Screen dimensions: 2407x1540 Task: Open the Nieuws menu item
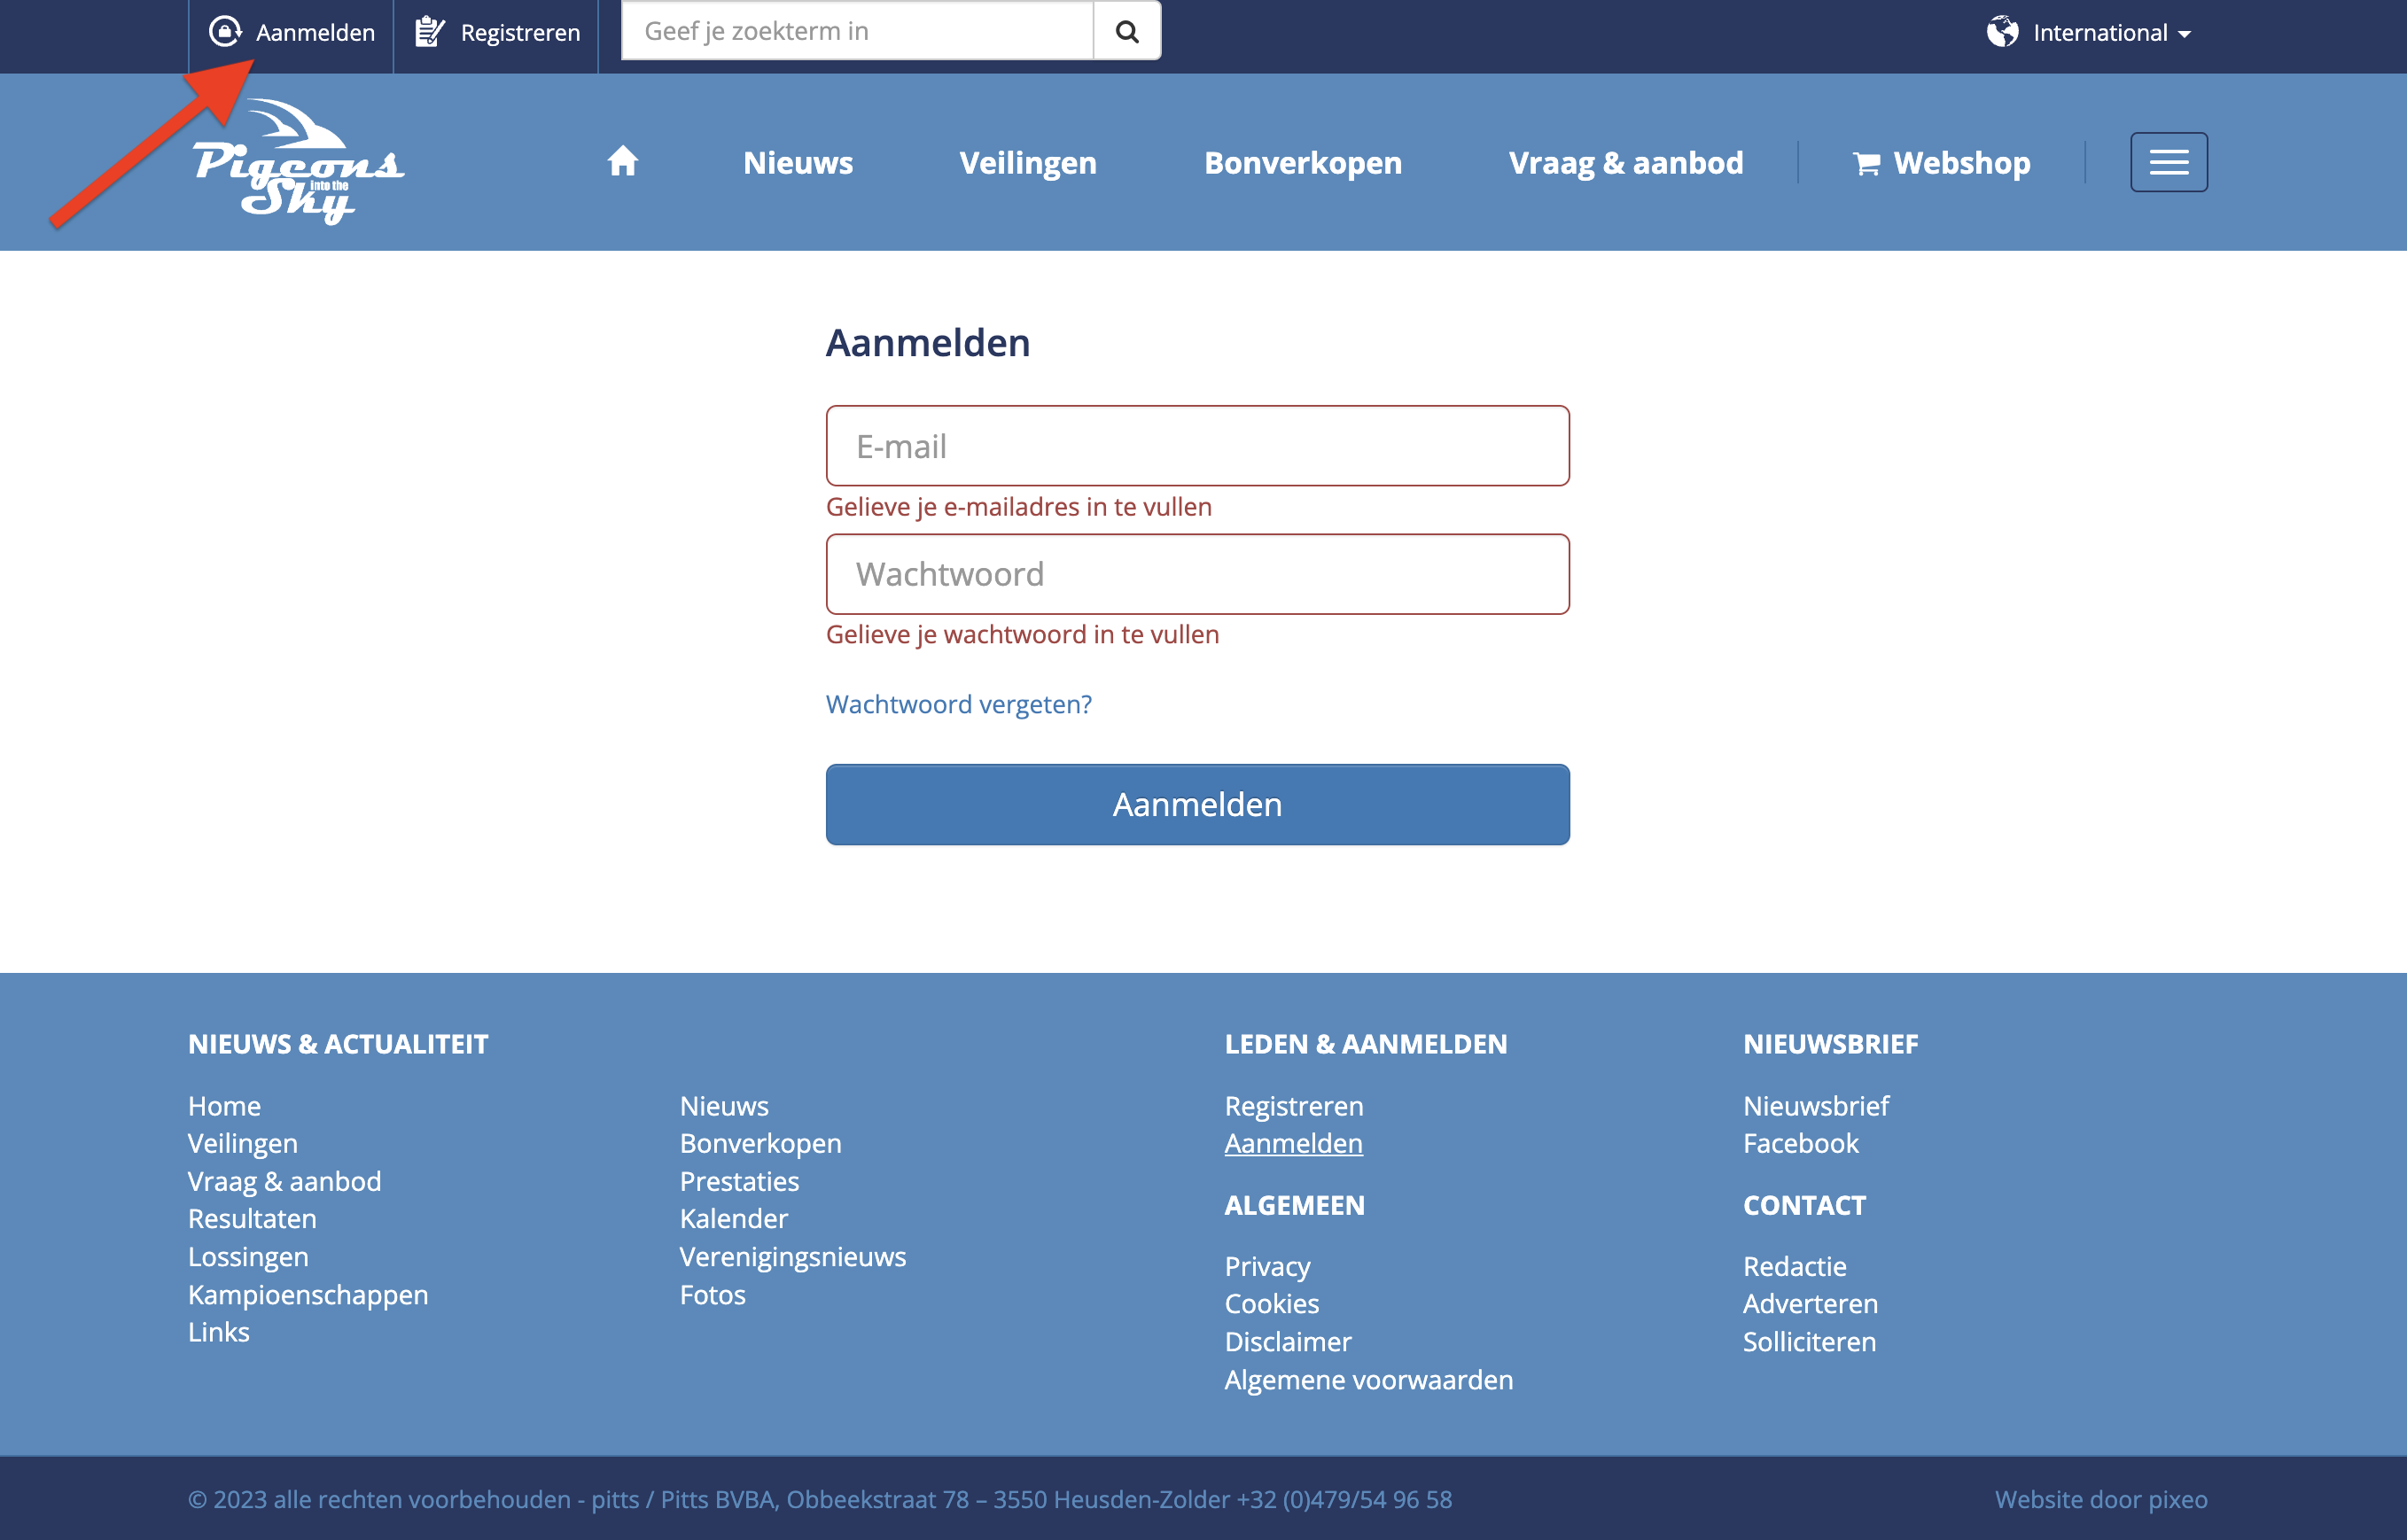797,163
